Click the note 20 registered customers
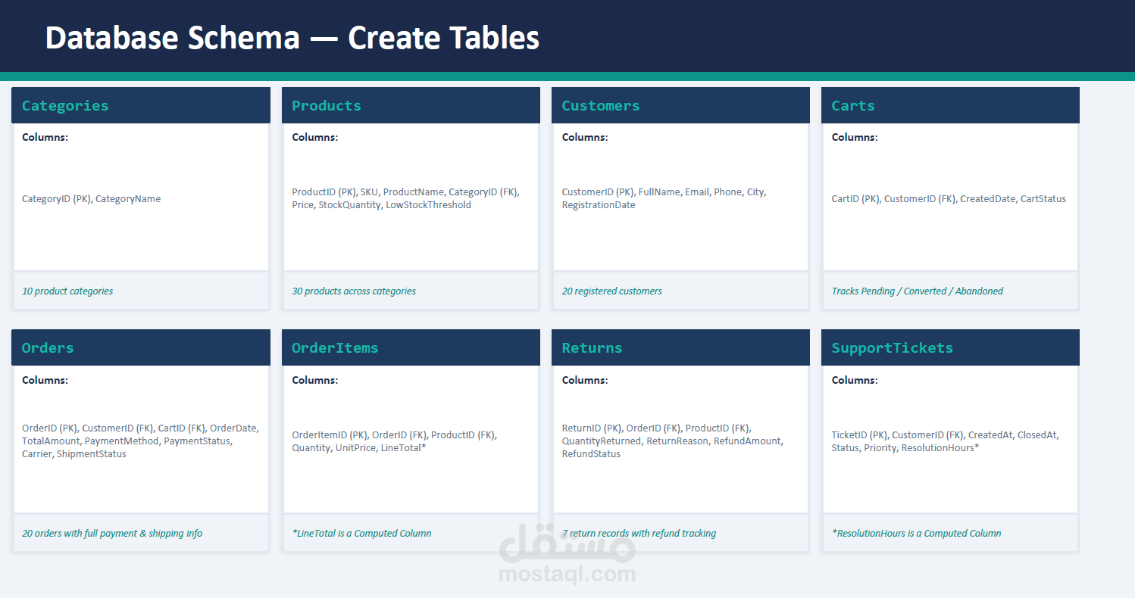The image size is (1135, 598). [611, 291]
